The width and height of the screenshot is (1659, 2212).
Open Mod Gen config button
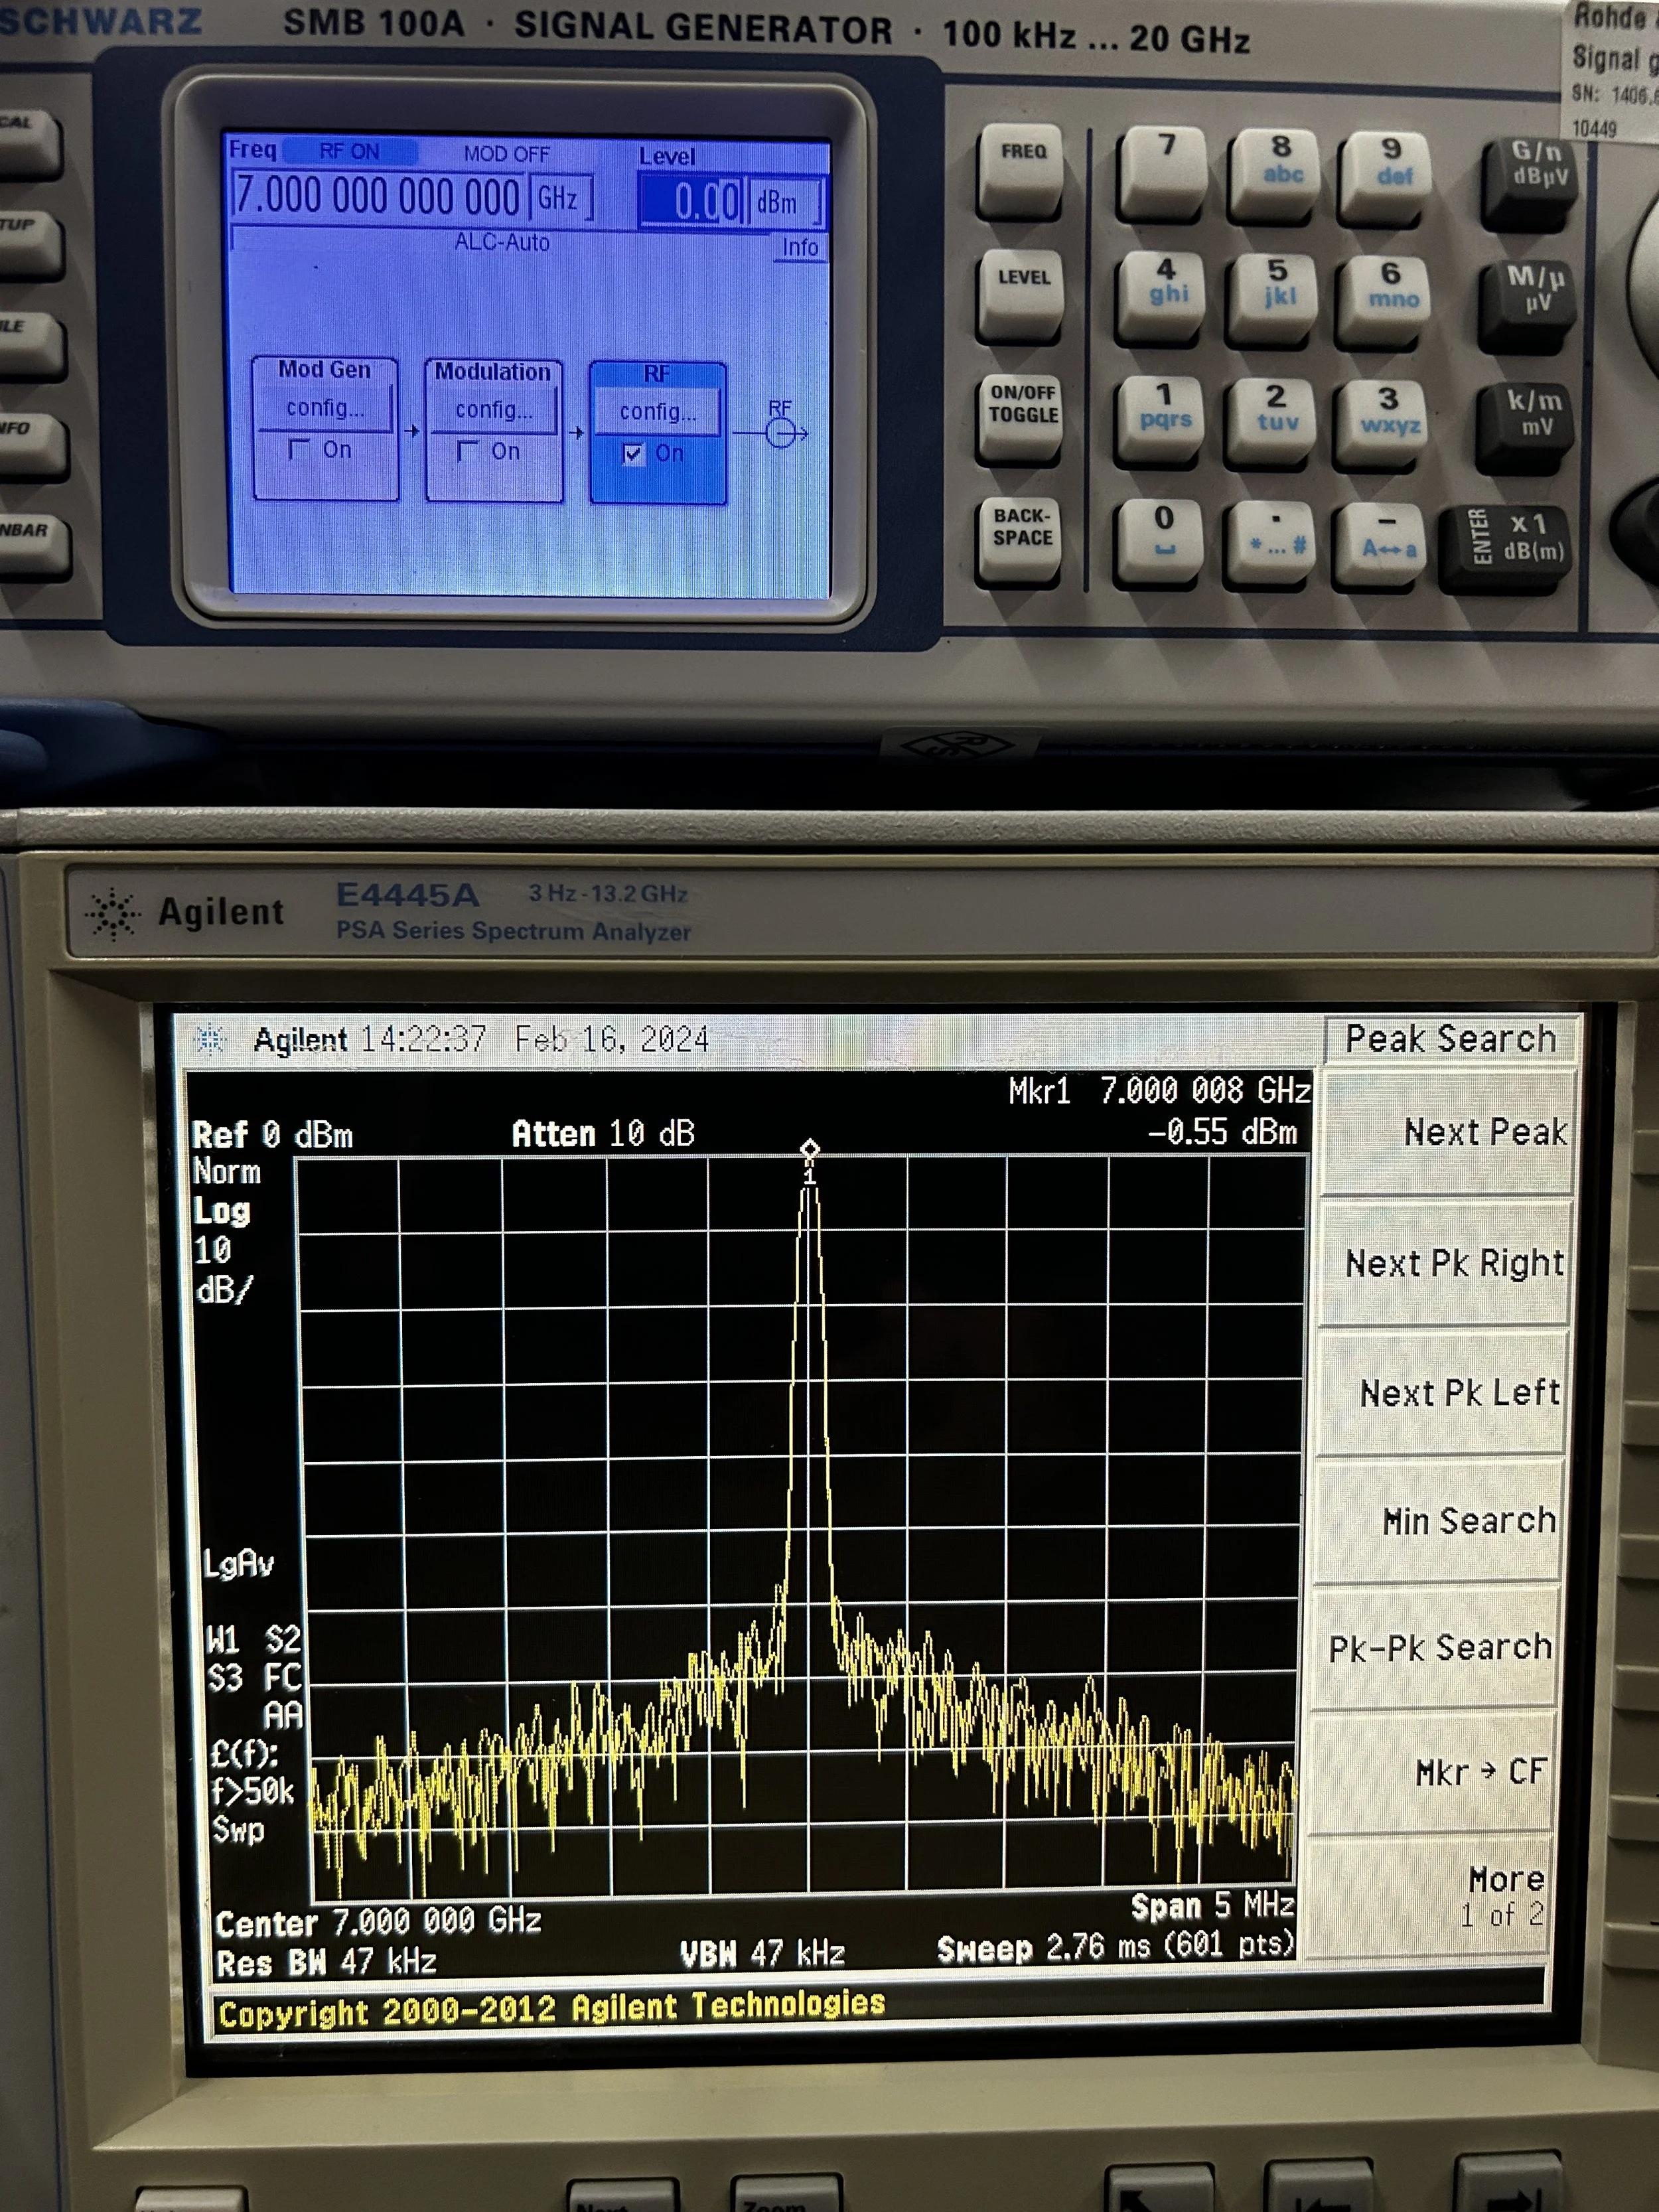pos(324,409)
